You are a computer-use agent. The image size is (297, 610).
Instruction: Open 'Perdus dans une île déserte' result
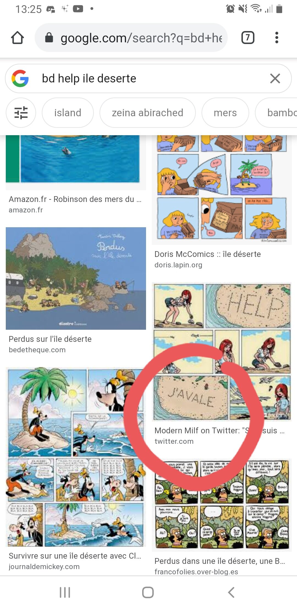(x=220, y=561)
